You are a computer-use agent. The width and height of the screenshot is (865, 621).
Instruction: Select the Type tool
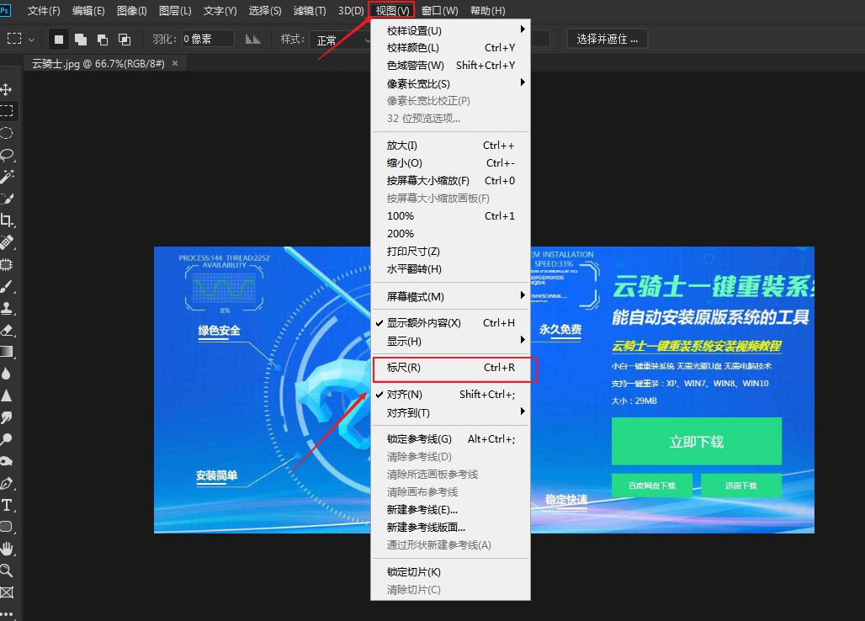coord(7,505)
